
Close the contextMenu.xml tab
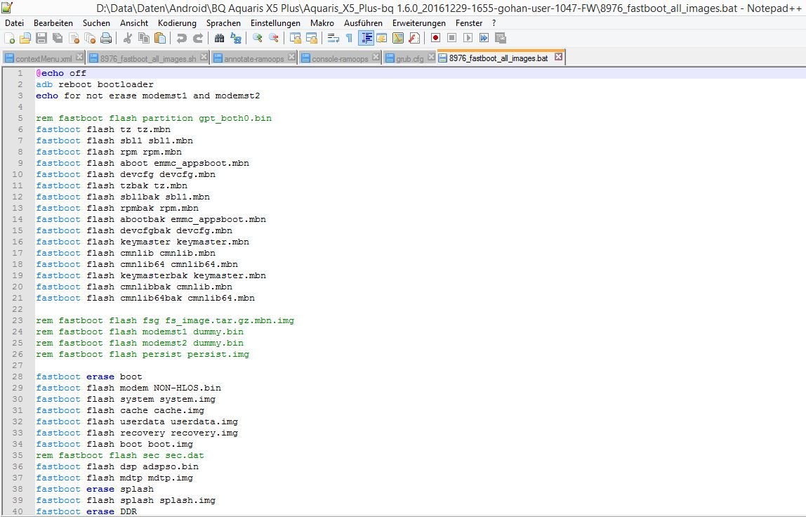point(79,57)
